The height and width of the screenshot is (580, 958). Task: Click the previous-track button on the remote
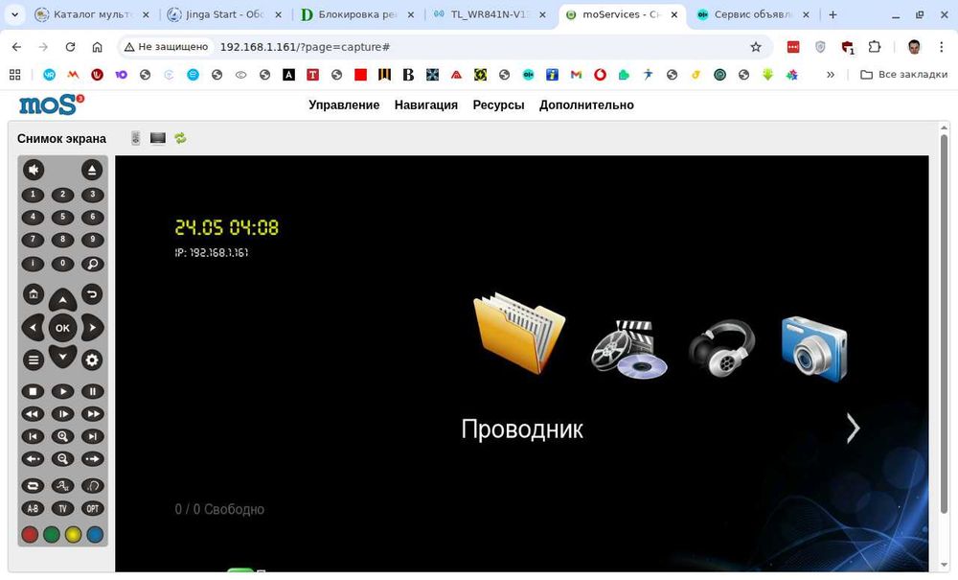33,436
